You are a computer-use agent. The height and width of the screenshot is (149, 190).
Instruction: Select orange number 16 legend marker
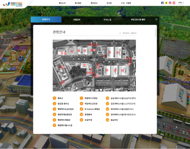108,120
